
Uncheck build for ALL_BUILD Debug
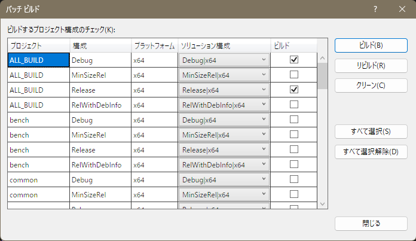tap(293, 60)
